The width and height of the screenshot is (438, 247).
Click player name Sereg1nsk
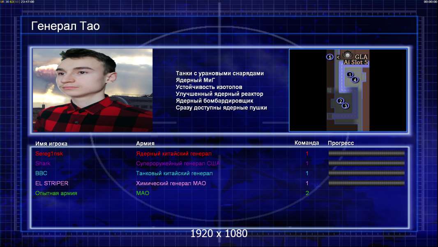tap(49, 154)
